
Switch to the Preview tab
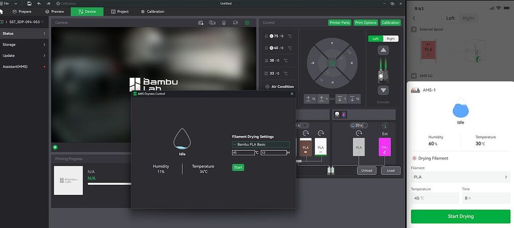[55, 12]
